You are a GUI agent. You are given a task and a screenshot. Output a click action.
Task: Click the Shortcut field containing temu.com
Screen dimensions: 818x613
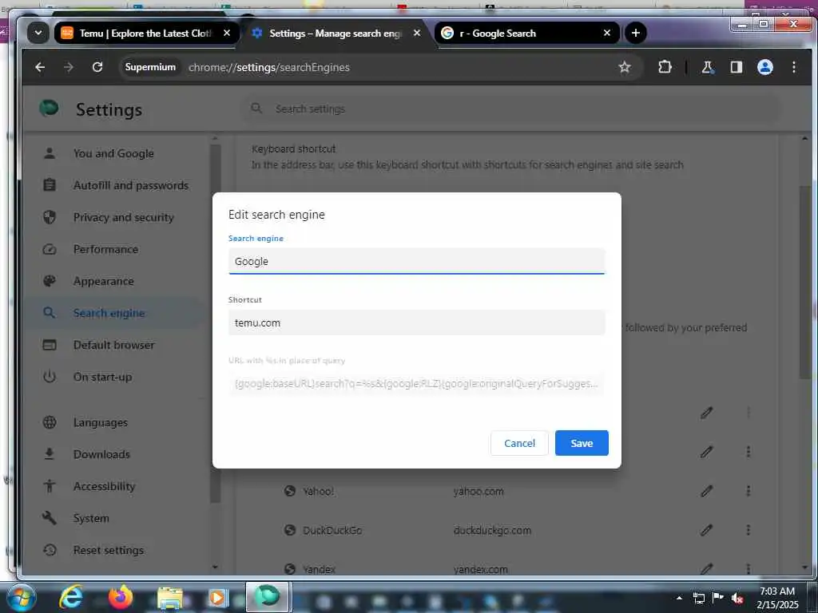[416, 322]
